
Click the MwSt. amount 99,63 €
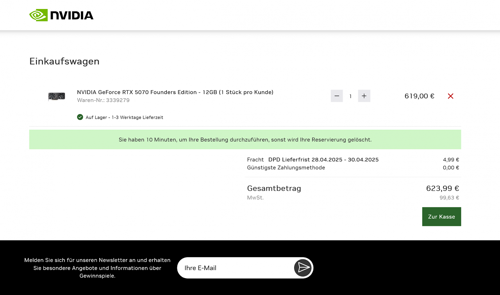pyautogui.click(x=449, y=198)
